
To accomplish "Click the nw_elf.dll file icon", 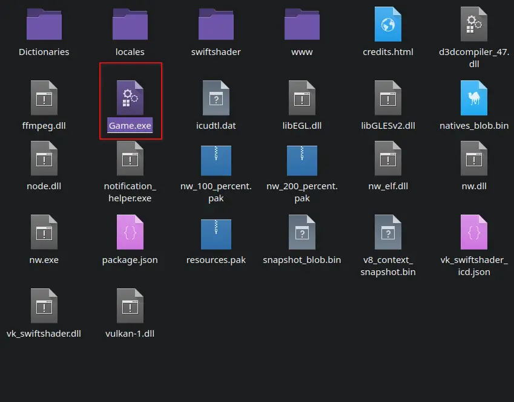I will [388, 158].
